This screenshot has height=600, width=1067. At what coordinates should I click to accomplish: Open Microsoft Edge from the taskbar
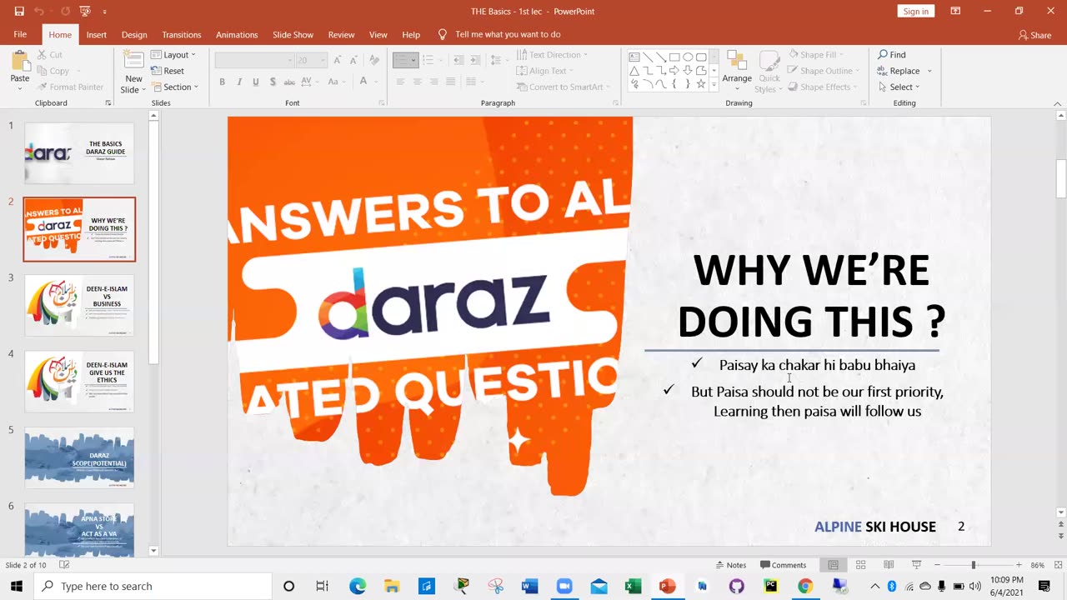(x=358, y=586)
